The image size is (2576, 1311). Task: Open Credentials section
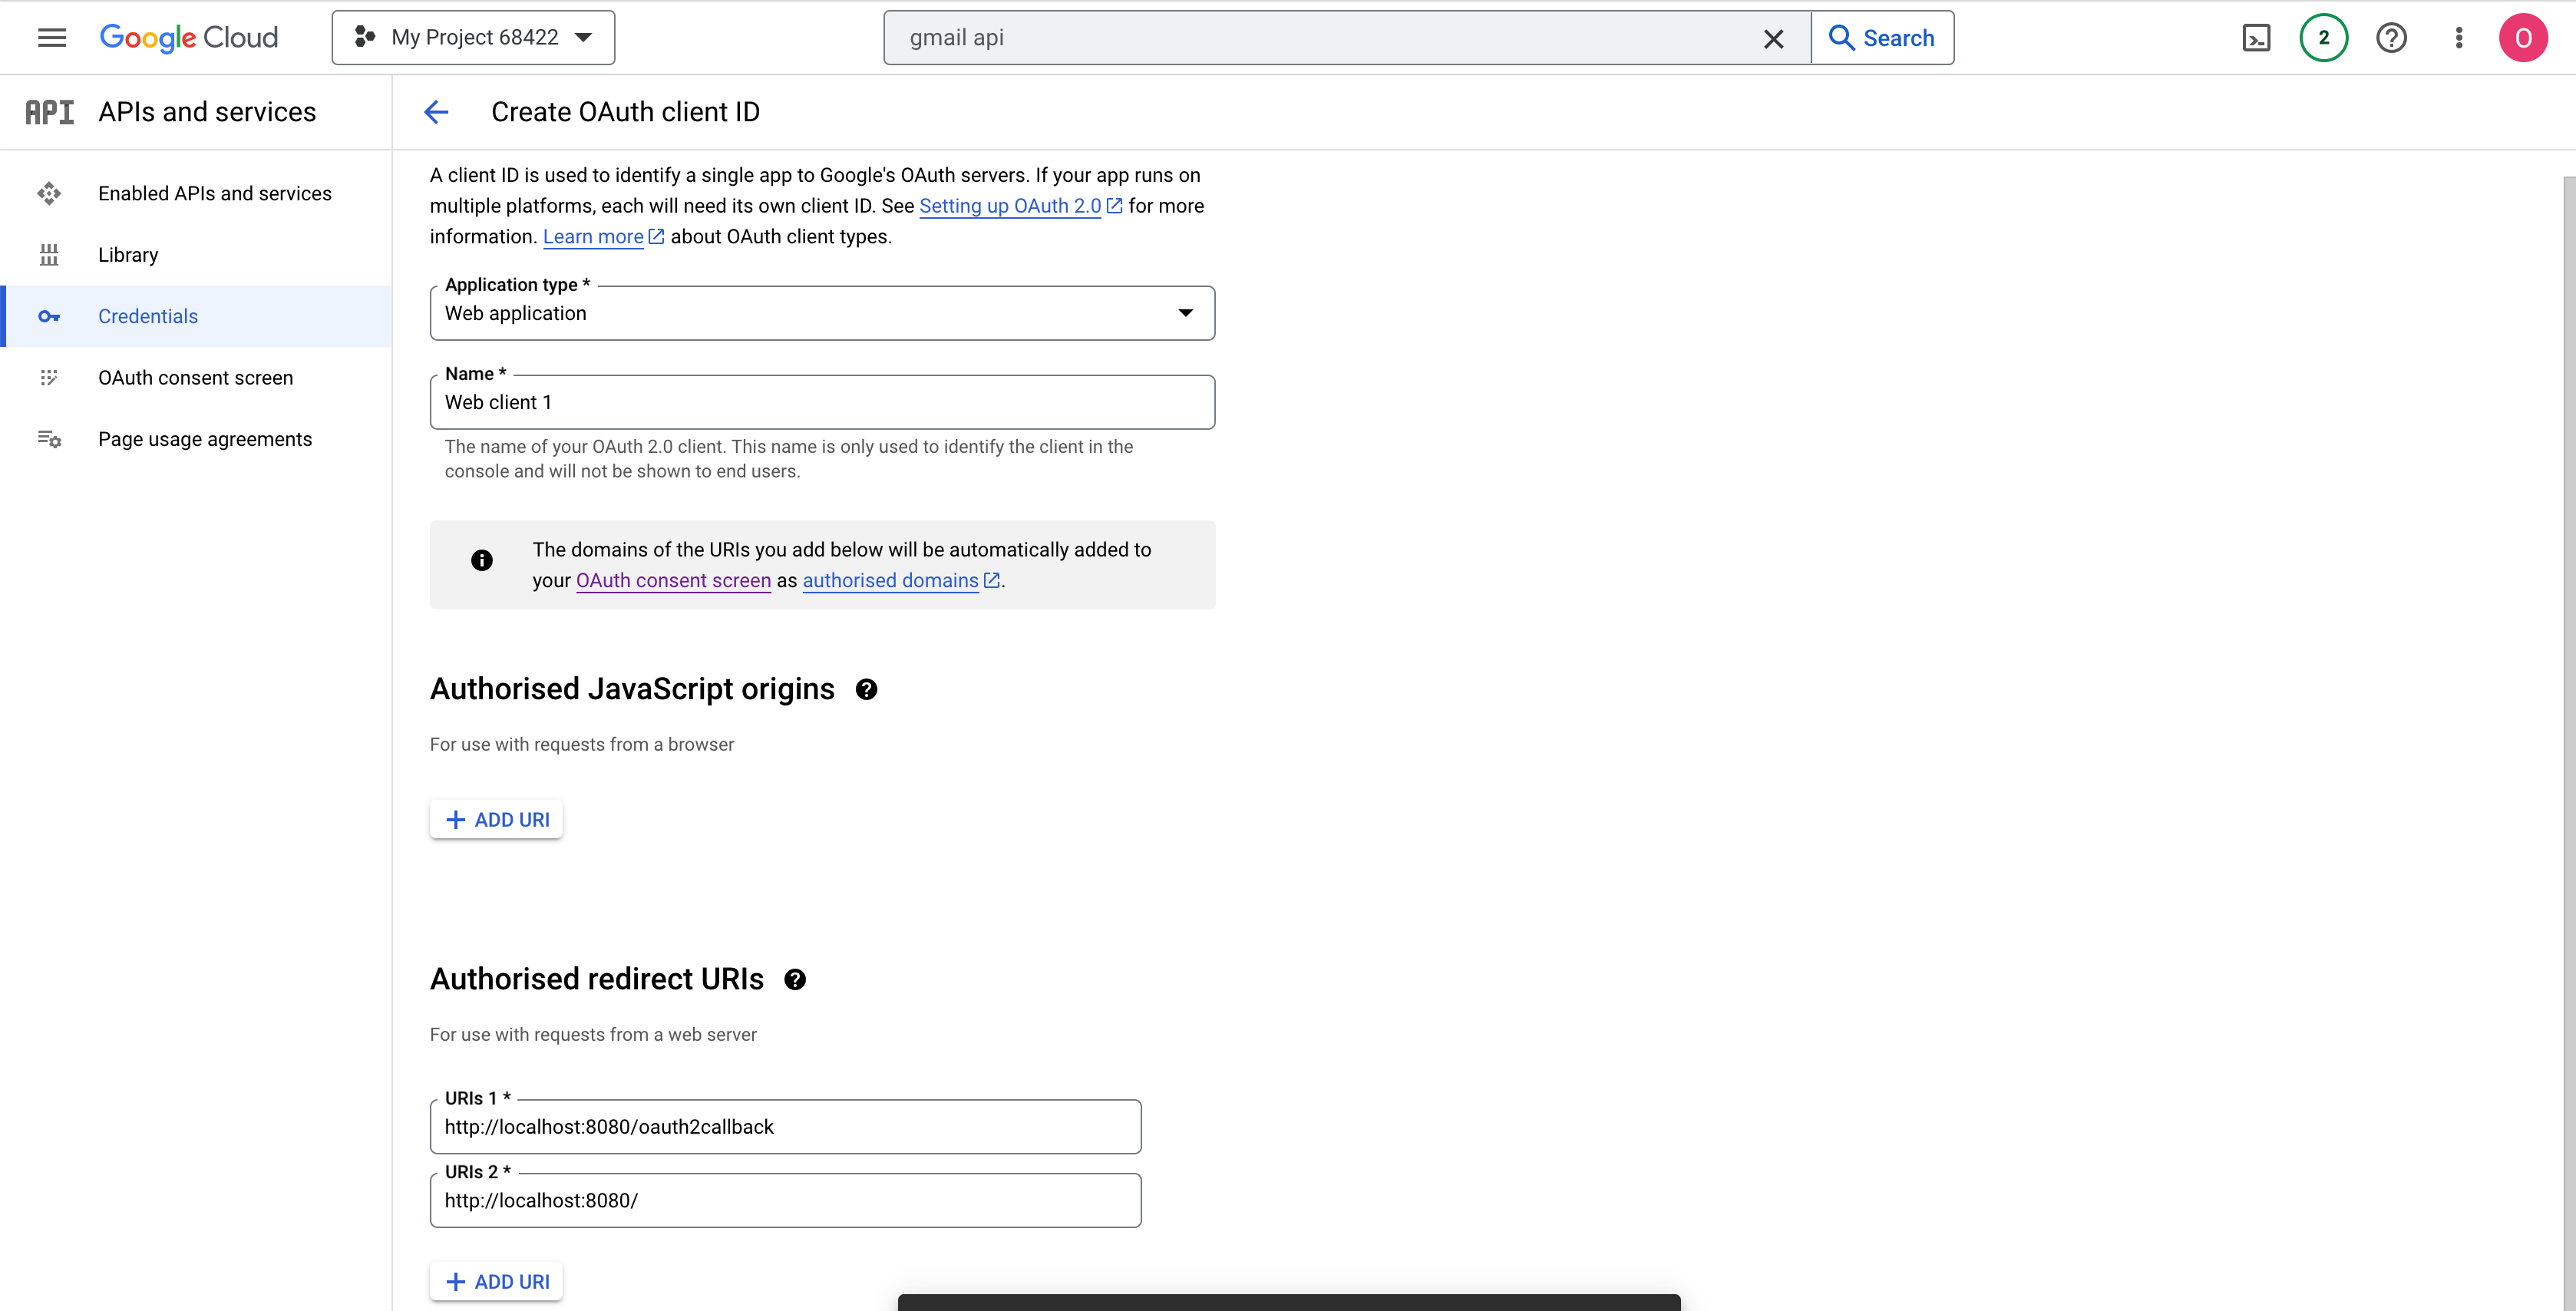coord(147,316)
